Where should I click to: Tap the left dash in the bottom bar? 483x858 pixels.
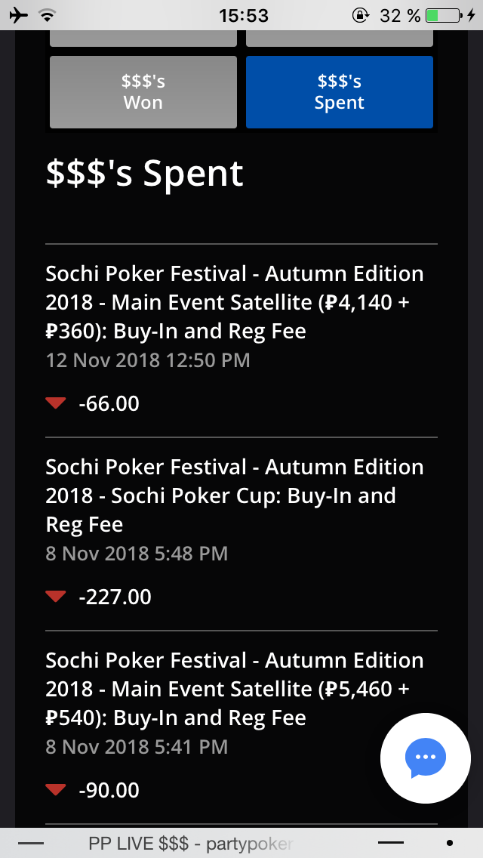tap(30, 843)
